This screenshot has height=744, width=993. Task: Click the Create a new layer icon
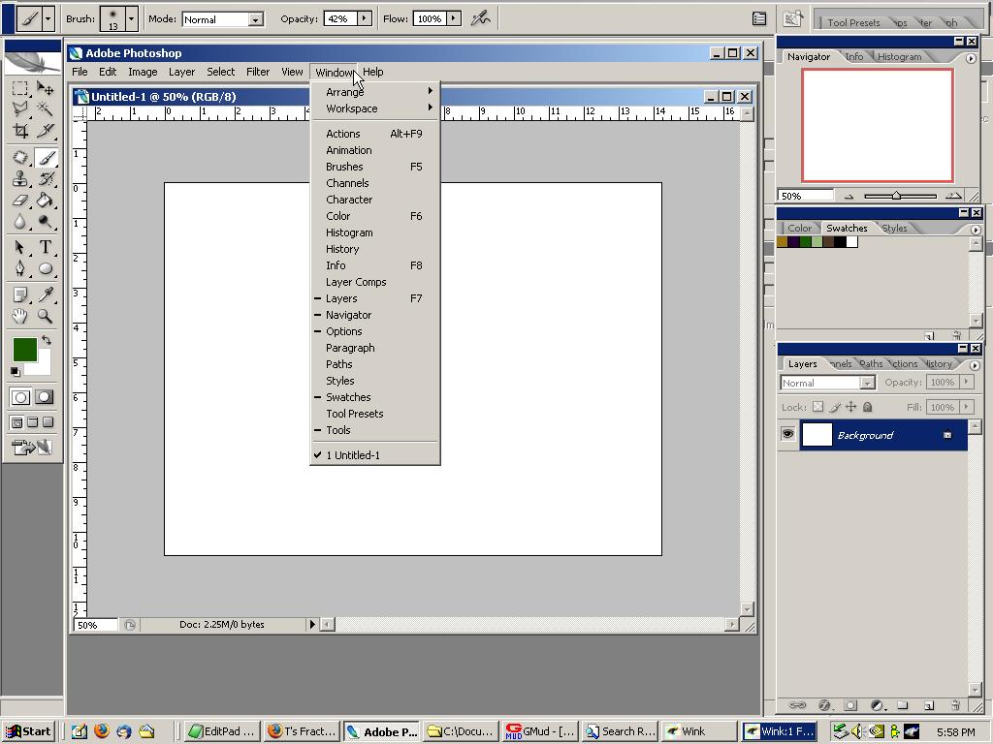pos(928,705)
